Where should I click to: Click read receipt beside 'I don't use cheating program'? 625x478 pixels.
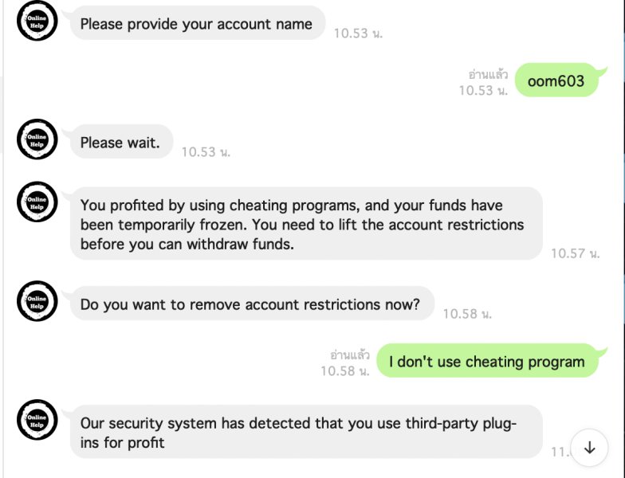(x=350, y=355)
